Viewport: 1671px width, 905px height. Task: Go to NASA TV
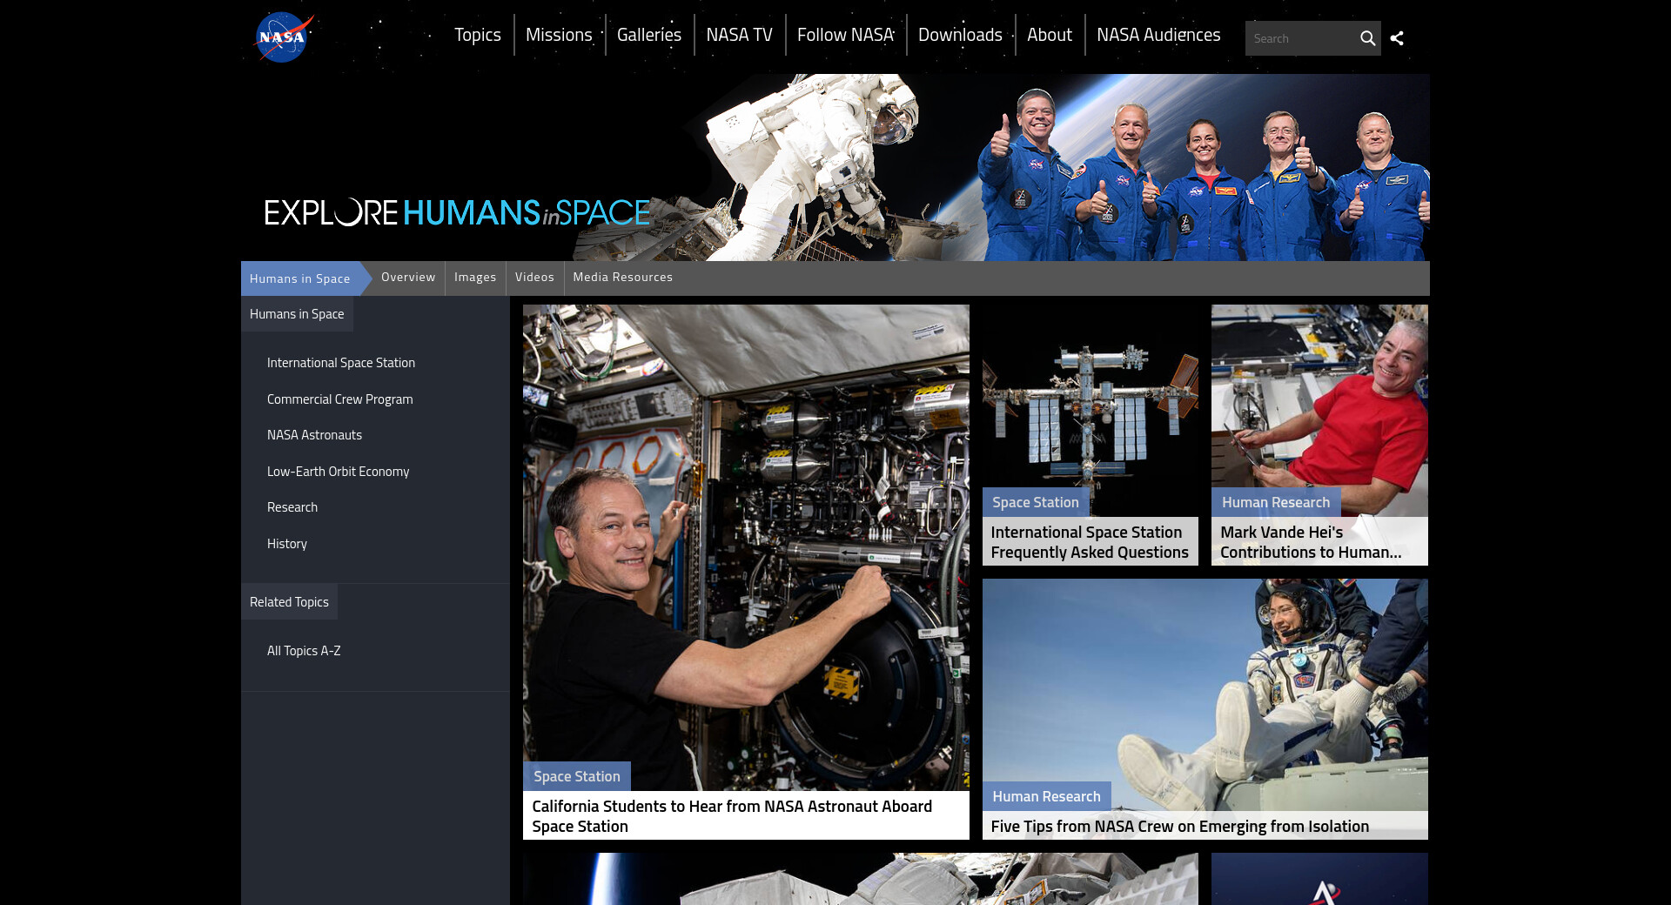[x=740, y=35]
